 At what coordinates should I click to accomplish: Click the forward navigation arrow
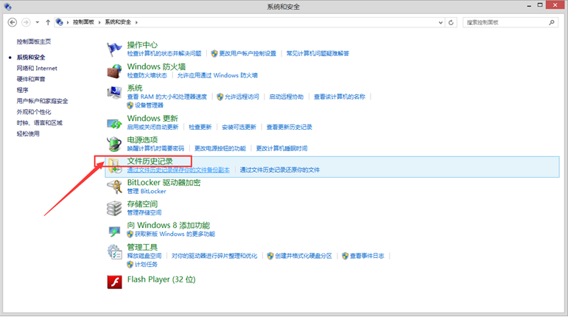click(26, 22)
